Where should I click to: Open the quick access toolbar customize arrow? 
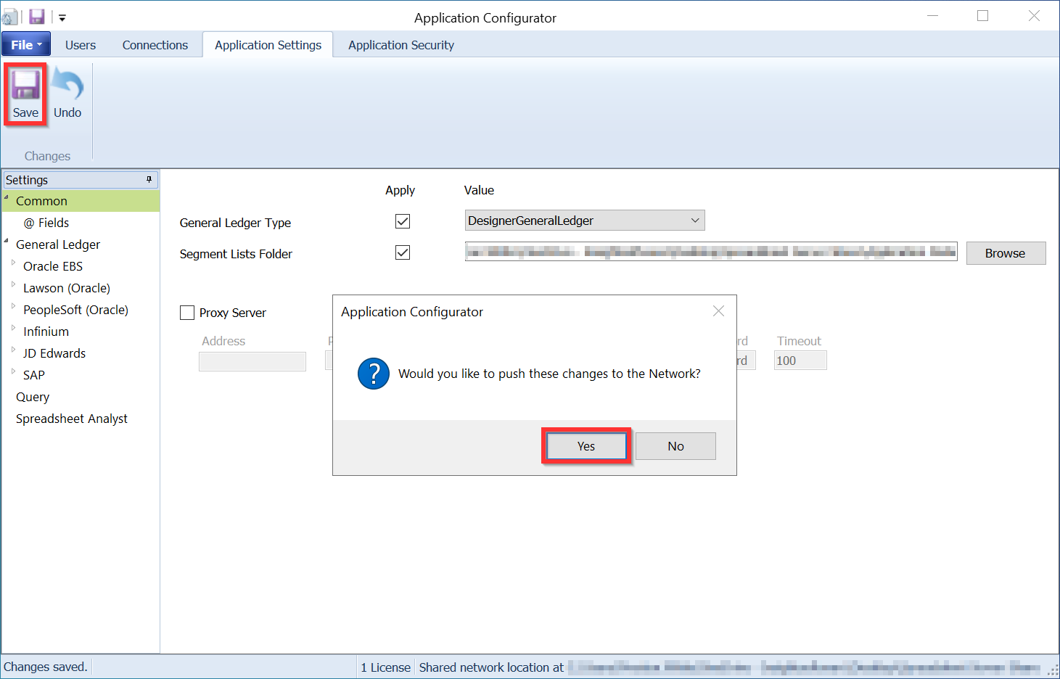coord(62,17)
